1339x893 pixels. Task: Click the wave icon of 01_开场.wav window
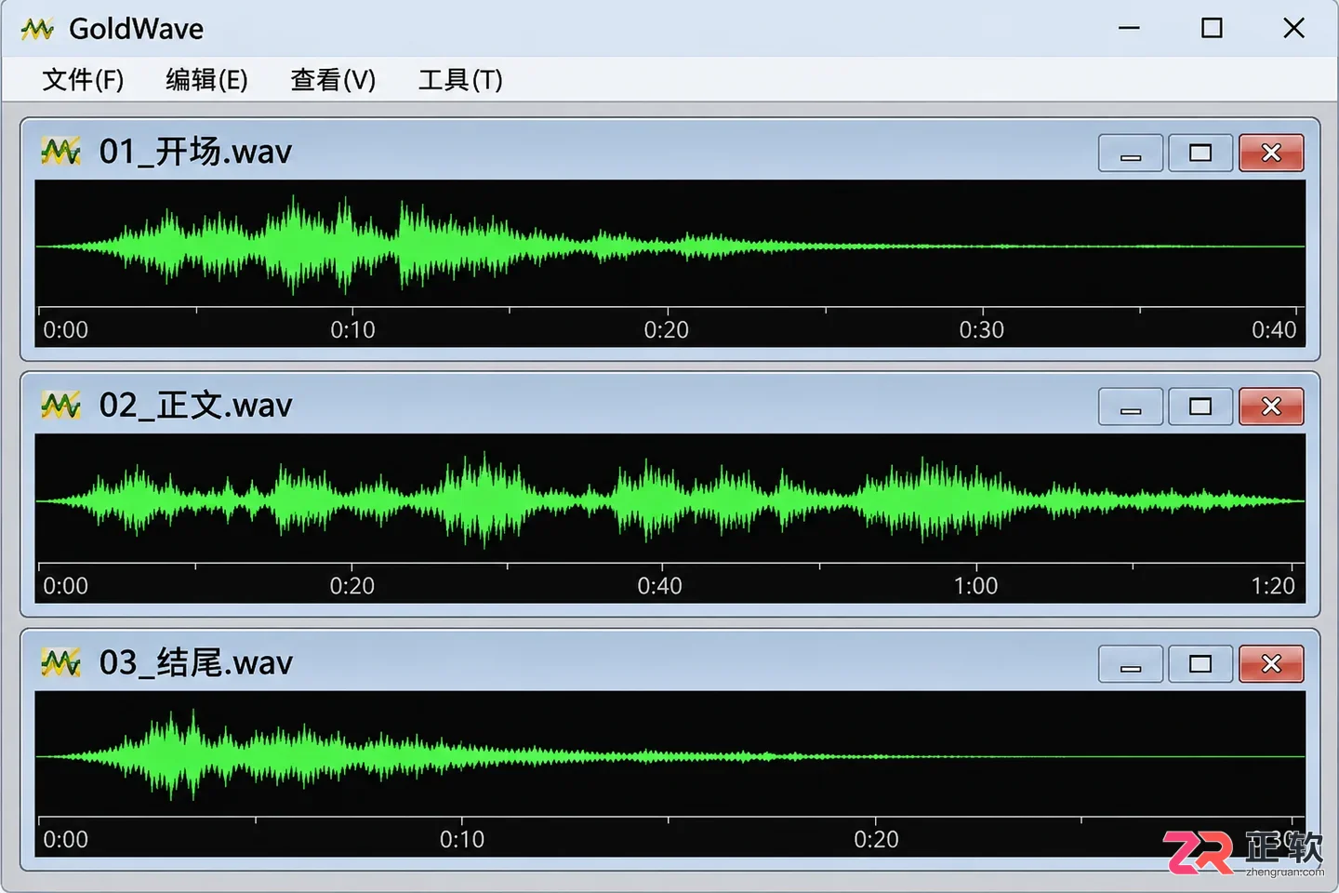pyautogui.click(x=60, y=151)
